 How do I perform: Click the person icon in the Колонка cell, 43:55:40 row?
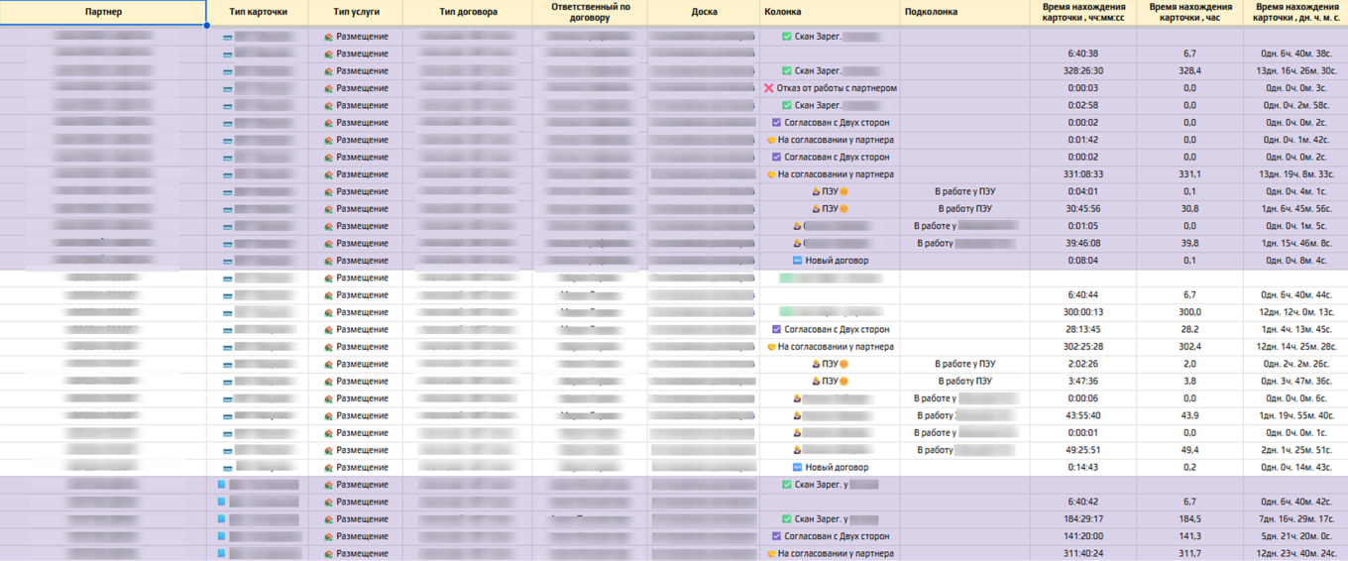(797, 416)
